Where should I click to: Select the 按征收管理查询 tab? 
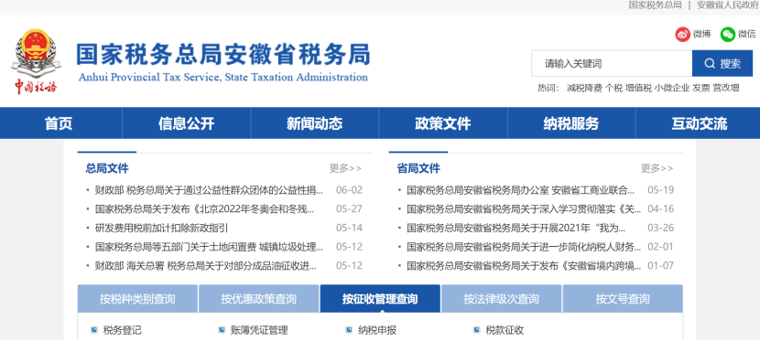[x=380, y=298]
